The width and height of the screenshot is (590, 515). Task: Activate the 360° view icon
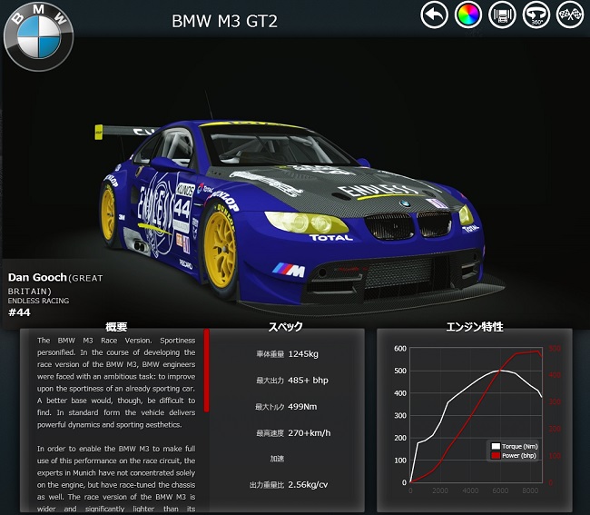click(x=536, y=15)
